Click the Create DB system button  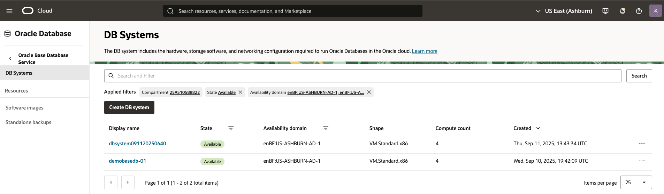click(129, 107)
